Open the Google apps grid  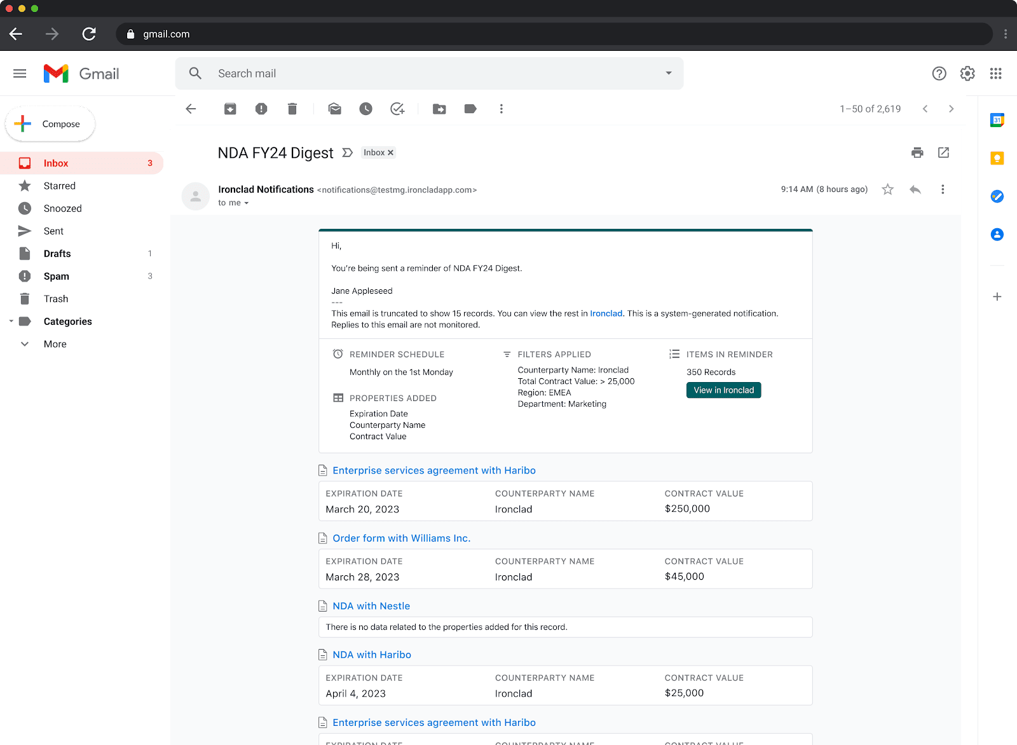pos(996,74)
